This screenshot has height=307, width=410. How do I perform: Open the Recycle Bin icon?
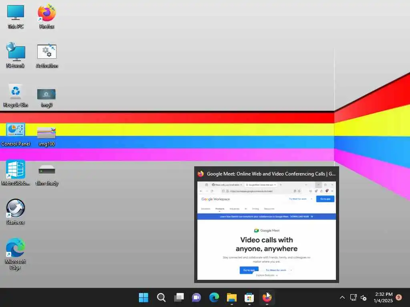[x=16, y=95]
